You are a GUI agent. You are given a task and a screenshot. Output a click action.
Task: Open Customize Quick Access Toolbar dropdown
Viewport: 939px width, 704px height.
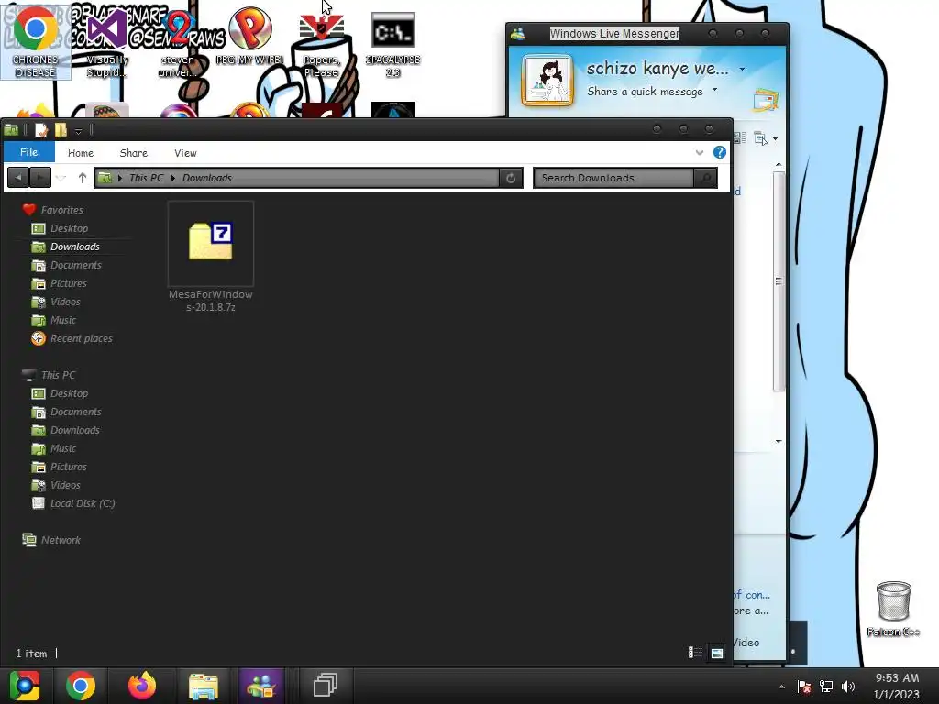[x=78, y=130]
